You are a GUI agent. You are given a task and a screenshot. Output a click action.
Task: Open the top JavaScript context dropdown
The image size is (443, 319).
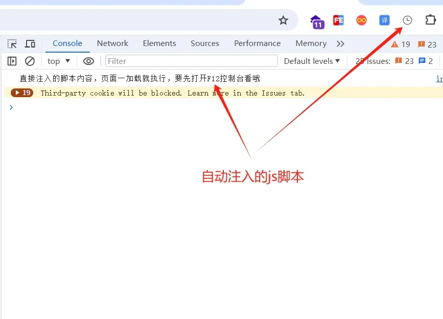pos(58,61)
